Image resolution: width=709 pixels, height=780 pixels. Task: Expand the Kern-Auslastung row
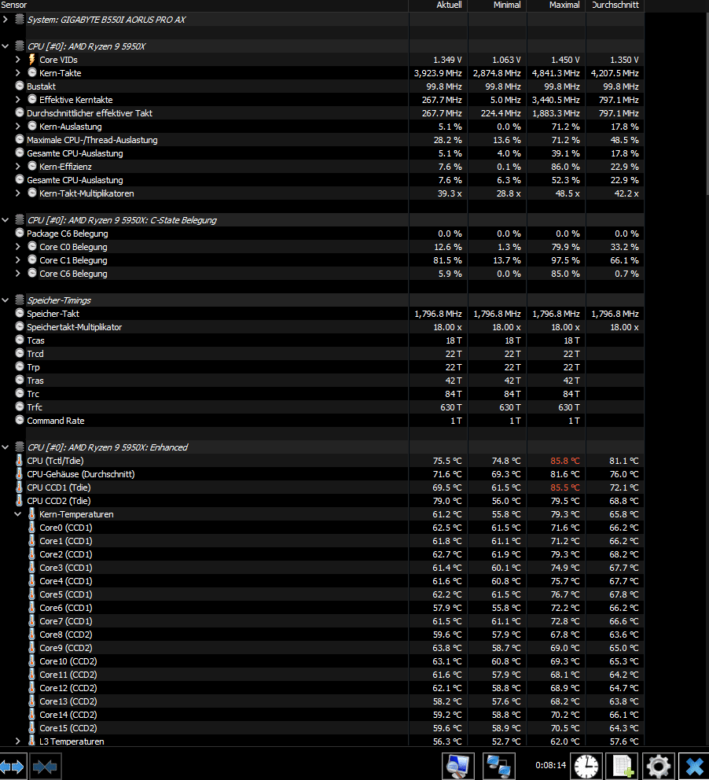coord(18,127)
